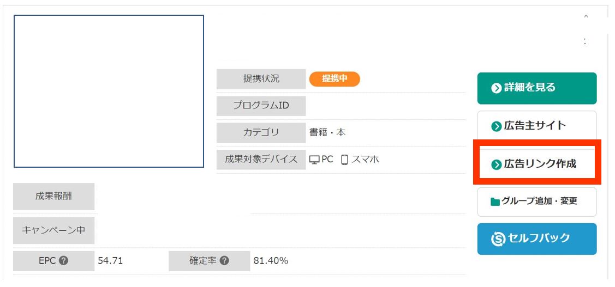This screenshot has width=615, height=287.
Task: Click the プログラムID label cell
Action: [261, 106]
